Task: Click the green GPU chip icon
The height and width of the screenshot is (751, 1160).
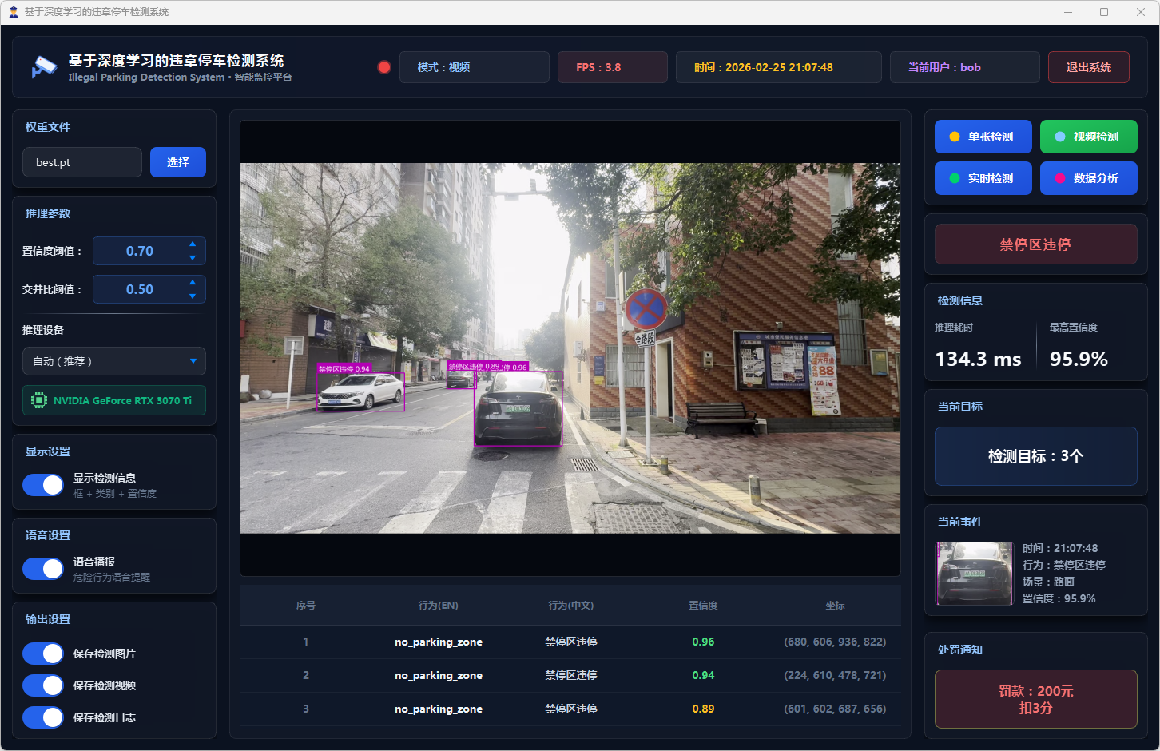Action: (x=38, y=400)
